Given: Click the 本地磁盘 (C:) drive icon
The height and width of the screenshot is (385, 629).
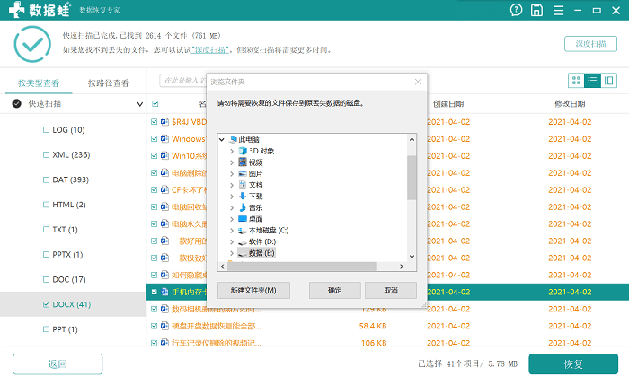Looking at the screenshot, I should [x=243, y=231].
